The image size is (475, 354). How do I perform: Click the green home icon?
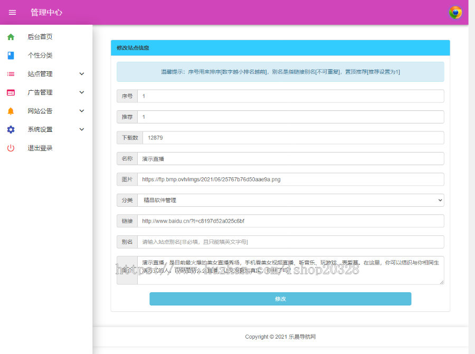click(x=11, y=37)
